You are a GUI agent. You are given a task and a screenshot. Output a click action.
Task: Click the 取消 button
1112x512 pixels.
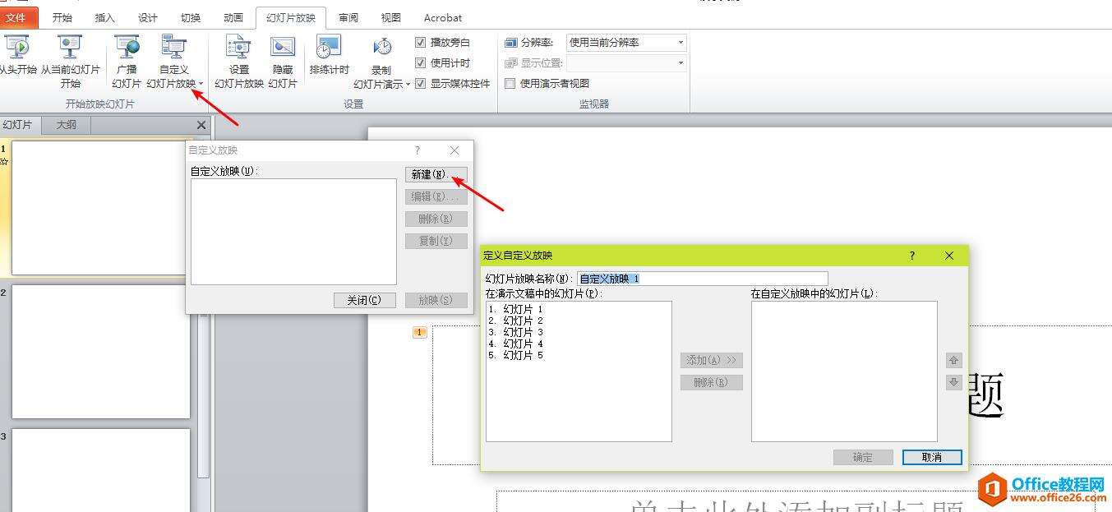pos(932,457)
